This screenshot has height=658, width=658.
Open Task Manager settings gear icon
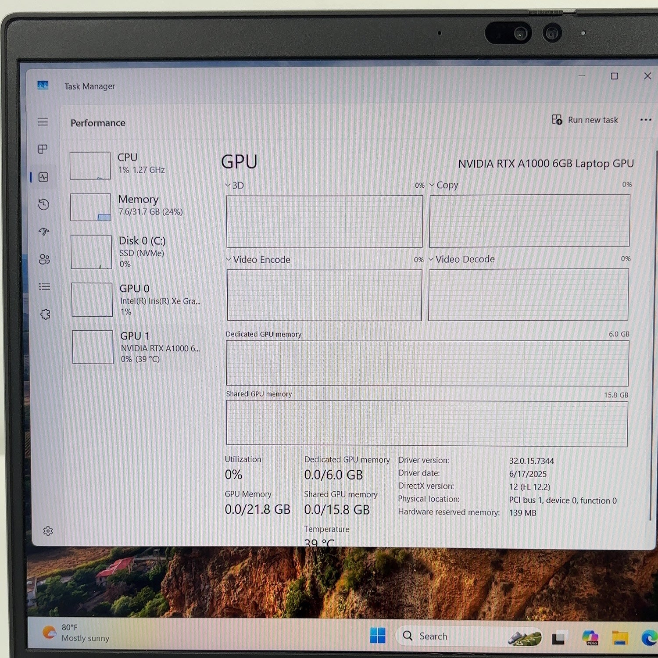(48, 531)
